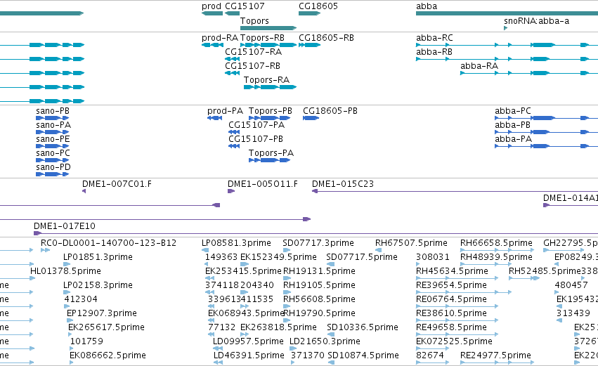Click the RE49658.5prime EST label

(x=451, y=328)
